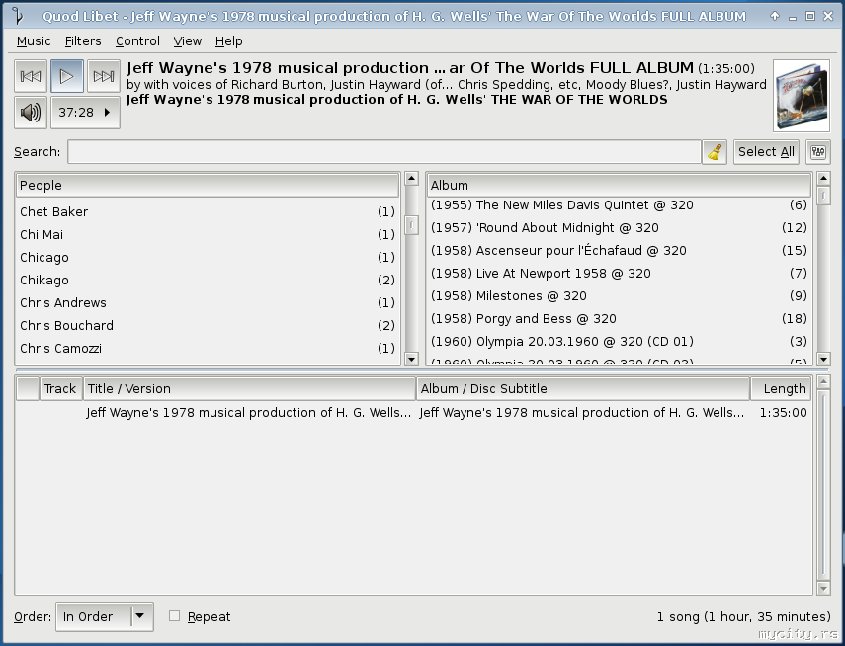This screenshot has width=845, height=646.
Task: Click the Quod Libet window icon in title bar
Action: point(18,16)
